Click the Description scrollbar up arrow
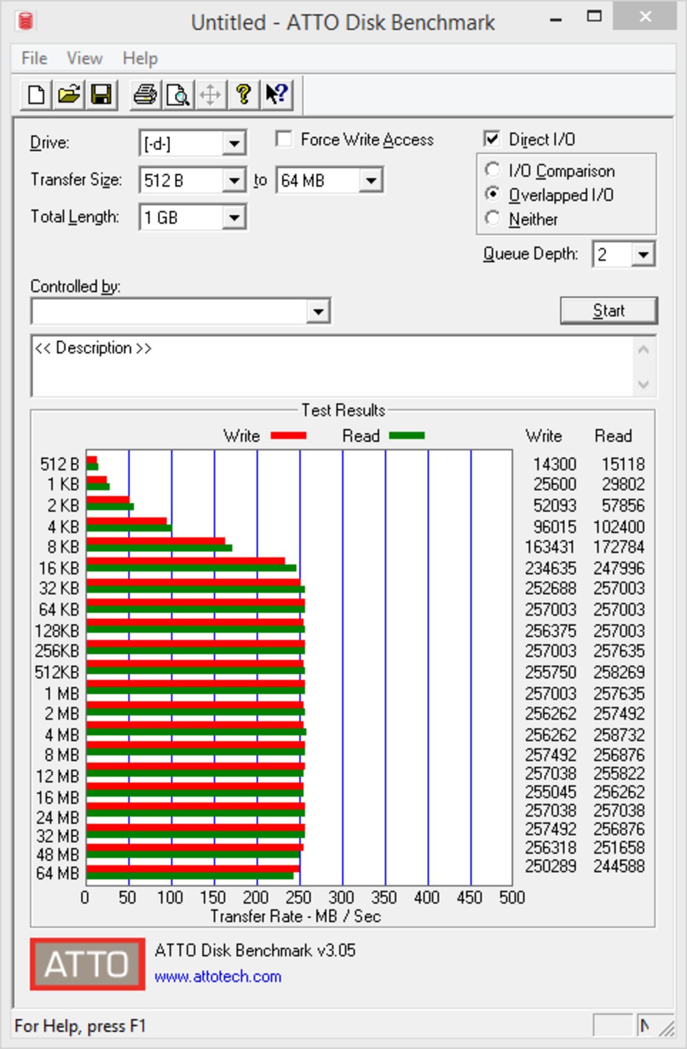This screenshot has height=1049, width=687. click(644, 349)
